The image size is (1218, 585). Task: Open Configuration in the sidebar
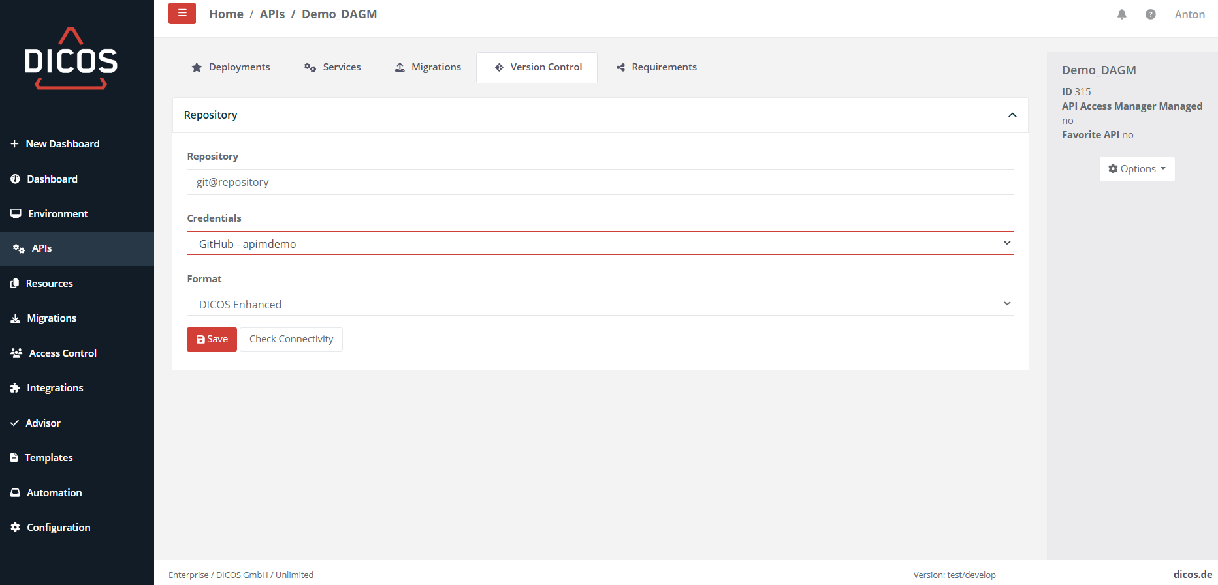pyautogui.click(x=58, y=527)
